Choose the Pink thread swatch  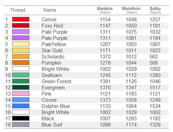point(21,93)
